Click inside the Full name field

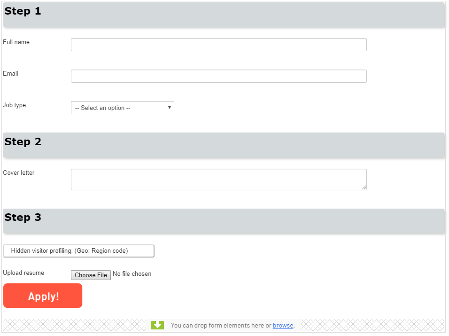[x=218, y=44]
